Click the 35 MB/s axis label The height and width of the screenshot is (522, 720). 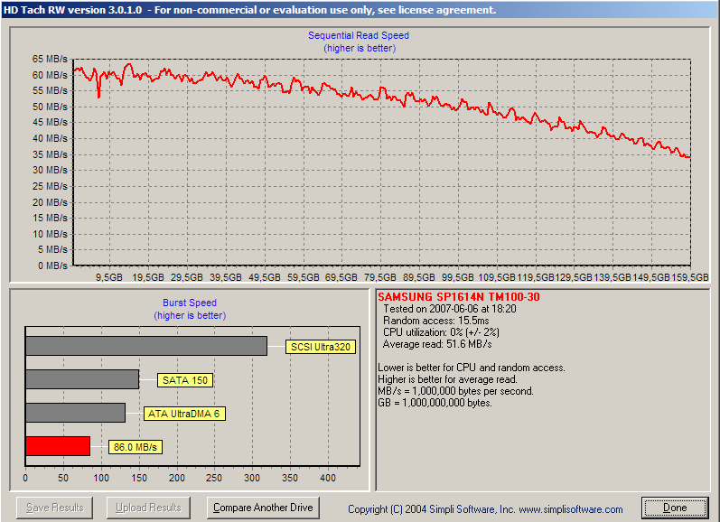pyautogui.click(x=50, y=154)
